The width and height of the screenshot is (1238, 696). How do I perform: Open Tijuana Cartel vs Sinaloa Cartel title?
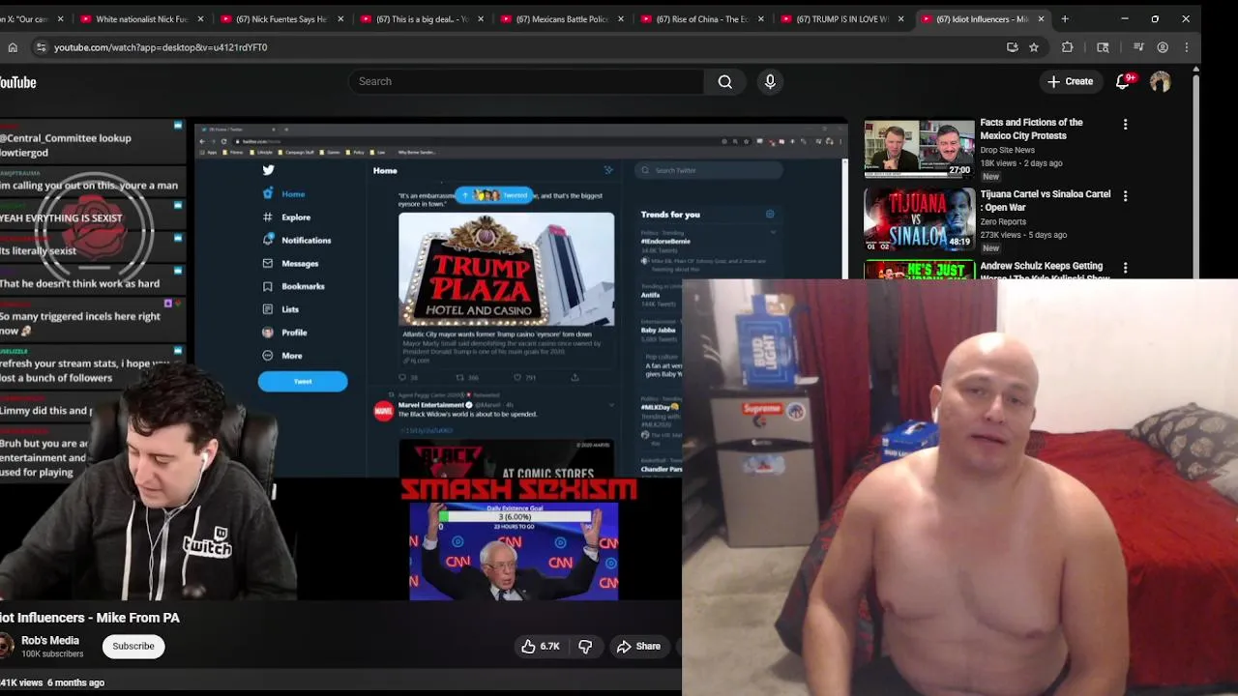coord(1045,201)
